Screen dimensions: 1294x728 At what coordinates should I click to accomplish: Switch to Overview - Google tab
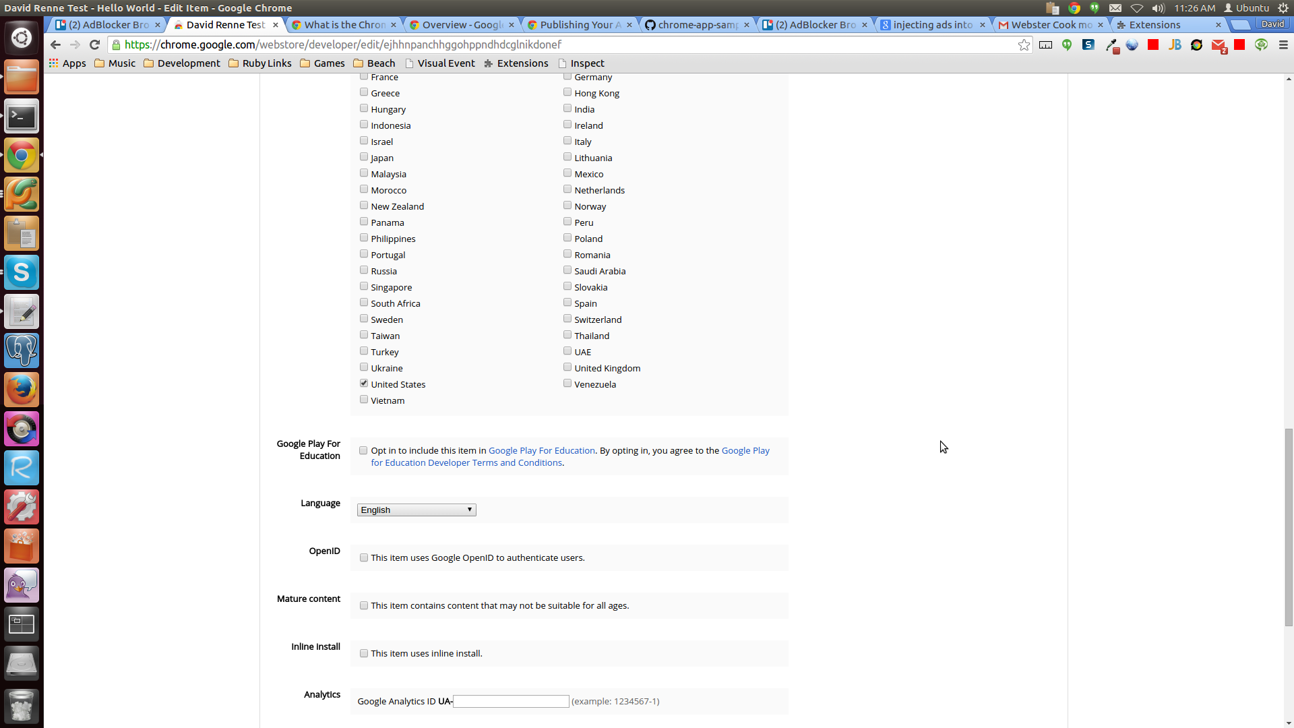coord(462,25)
